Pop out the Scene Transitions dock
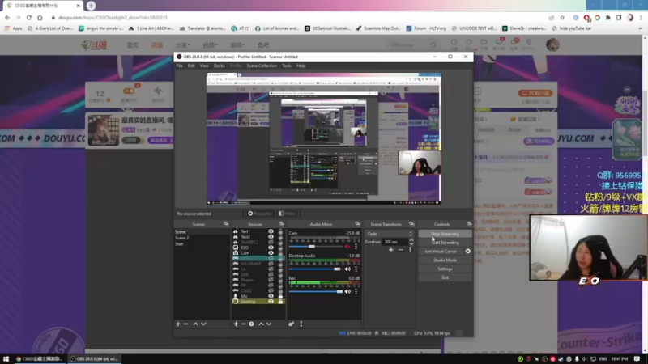 tap(411, 224)
